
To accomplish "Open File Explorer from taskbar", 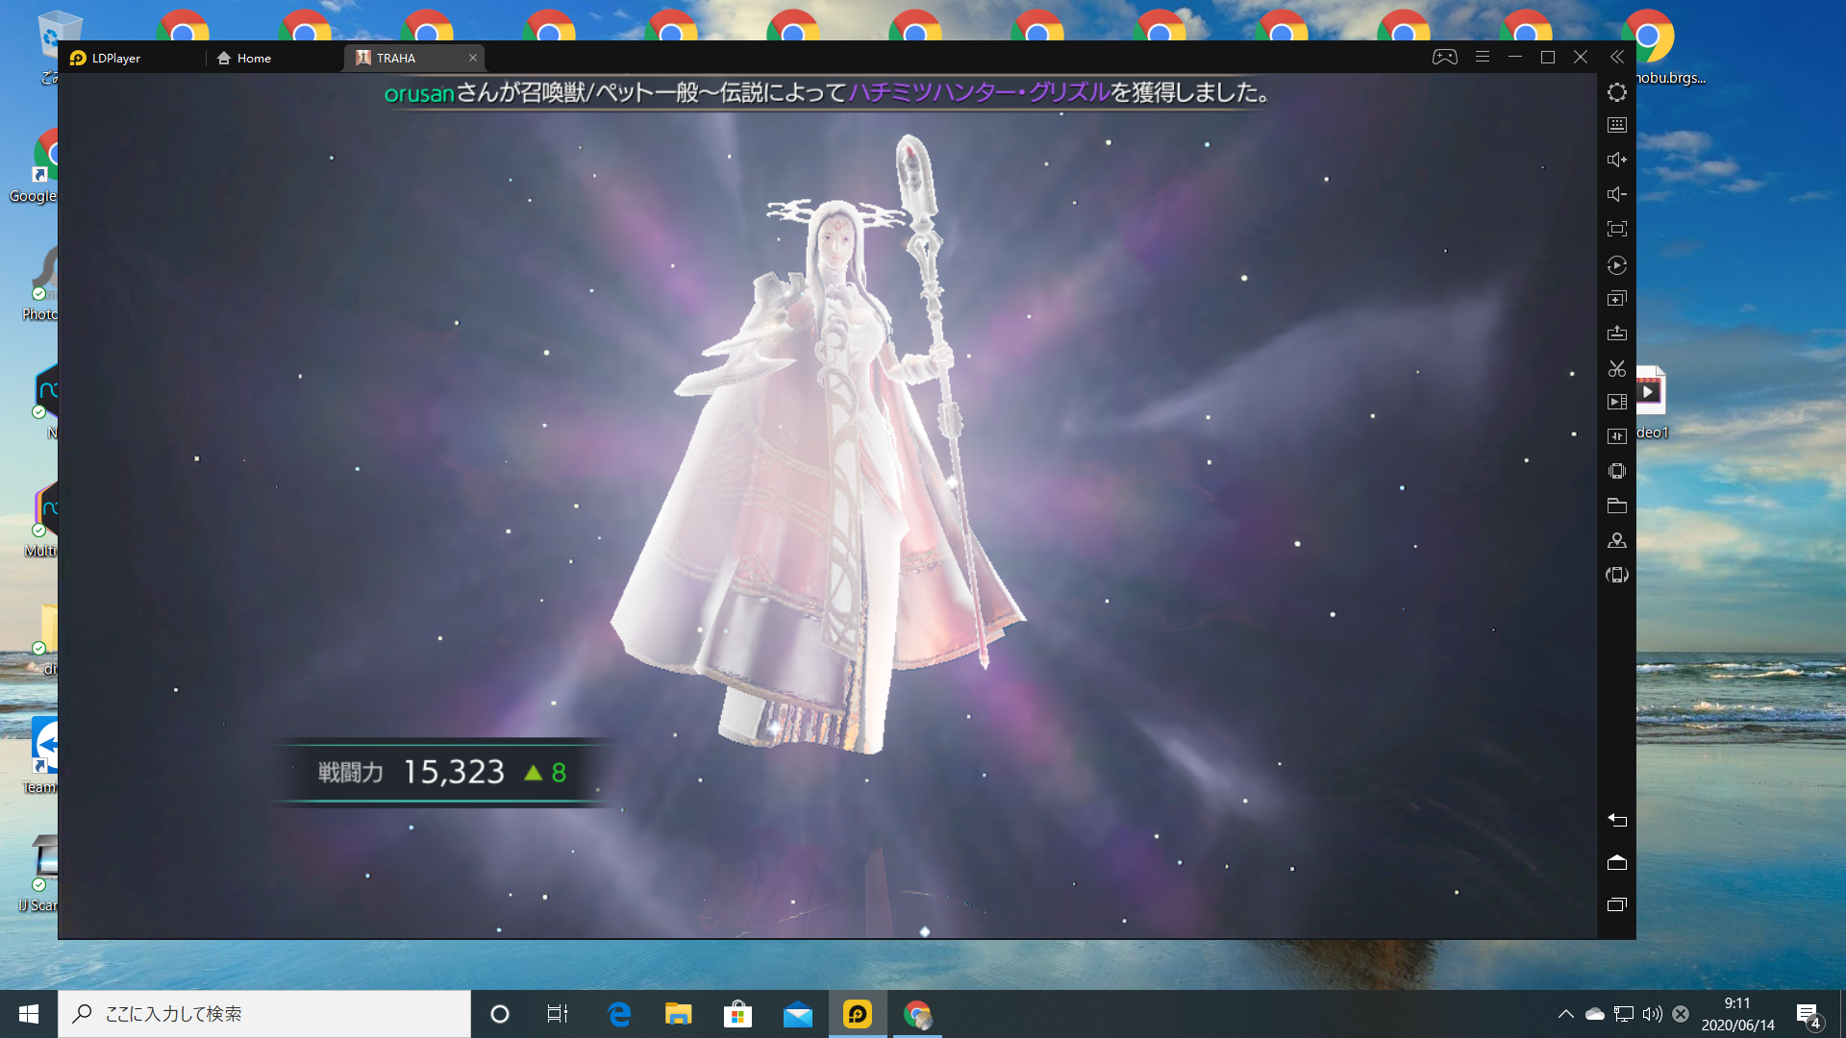I will (679, 1014).
